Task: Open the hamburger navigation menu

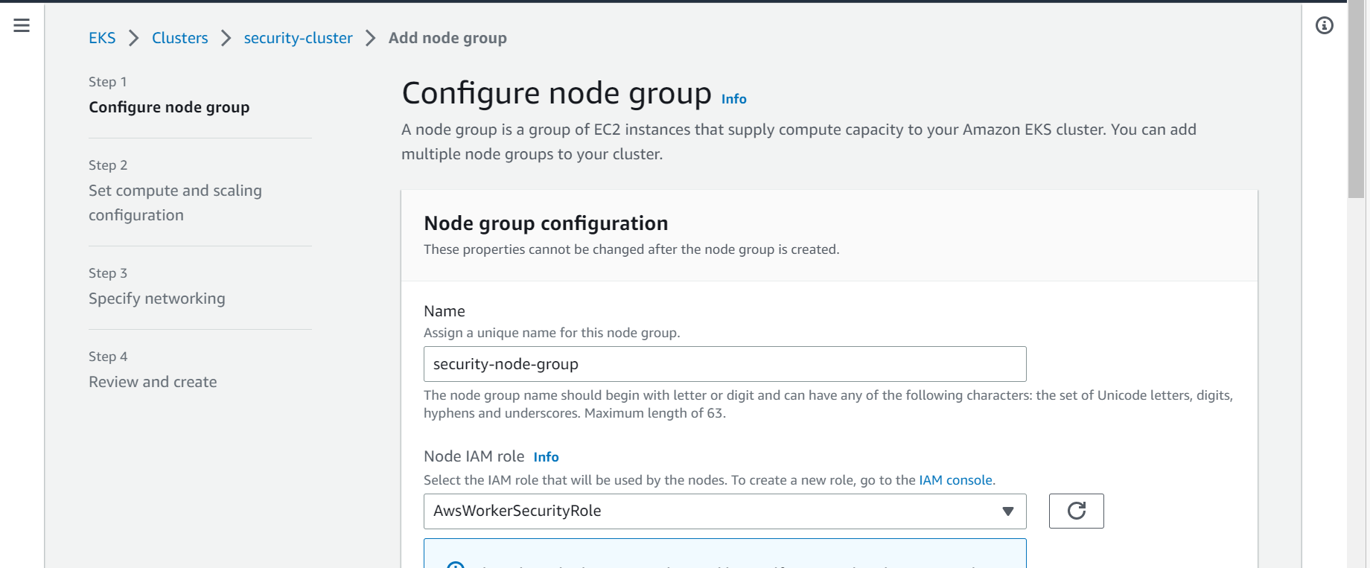Action: pos(22,25)
